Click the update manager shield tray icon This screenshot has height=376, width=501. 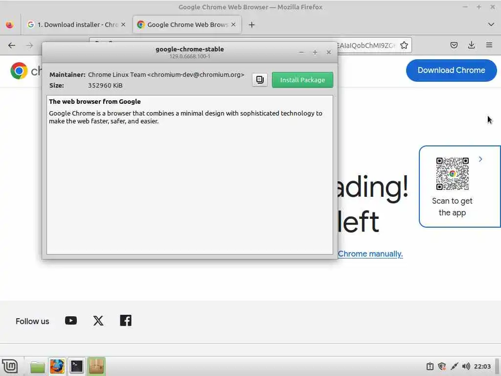click(442, 366)
